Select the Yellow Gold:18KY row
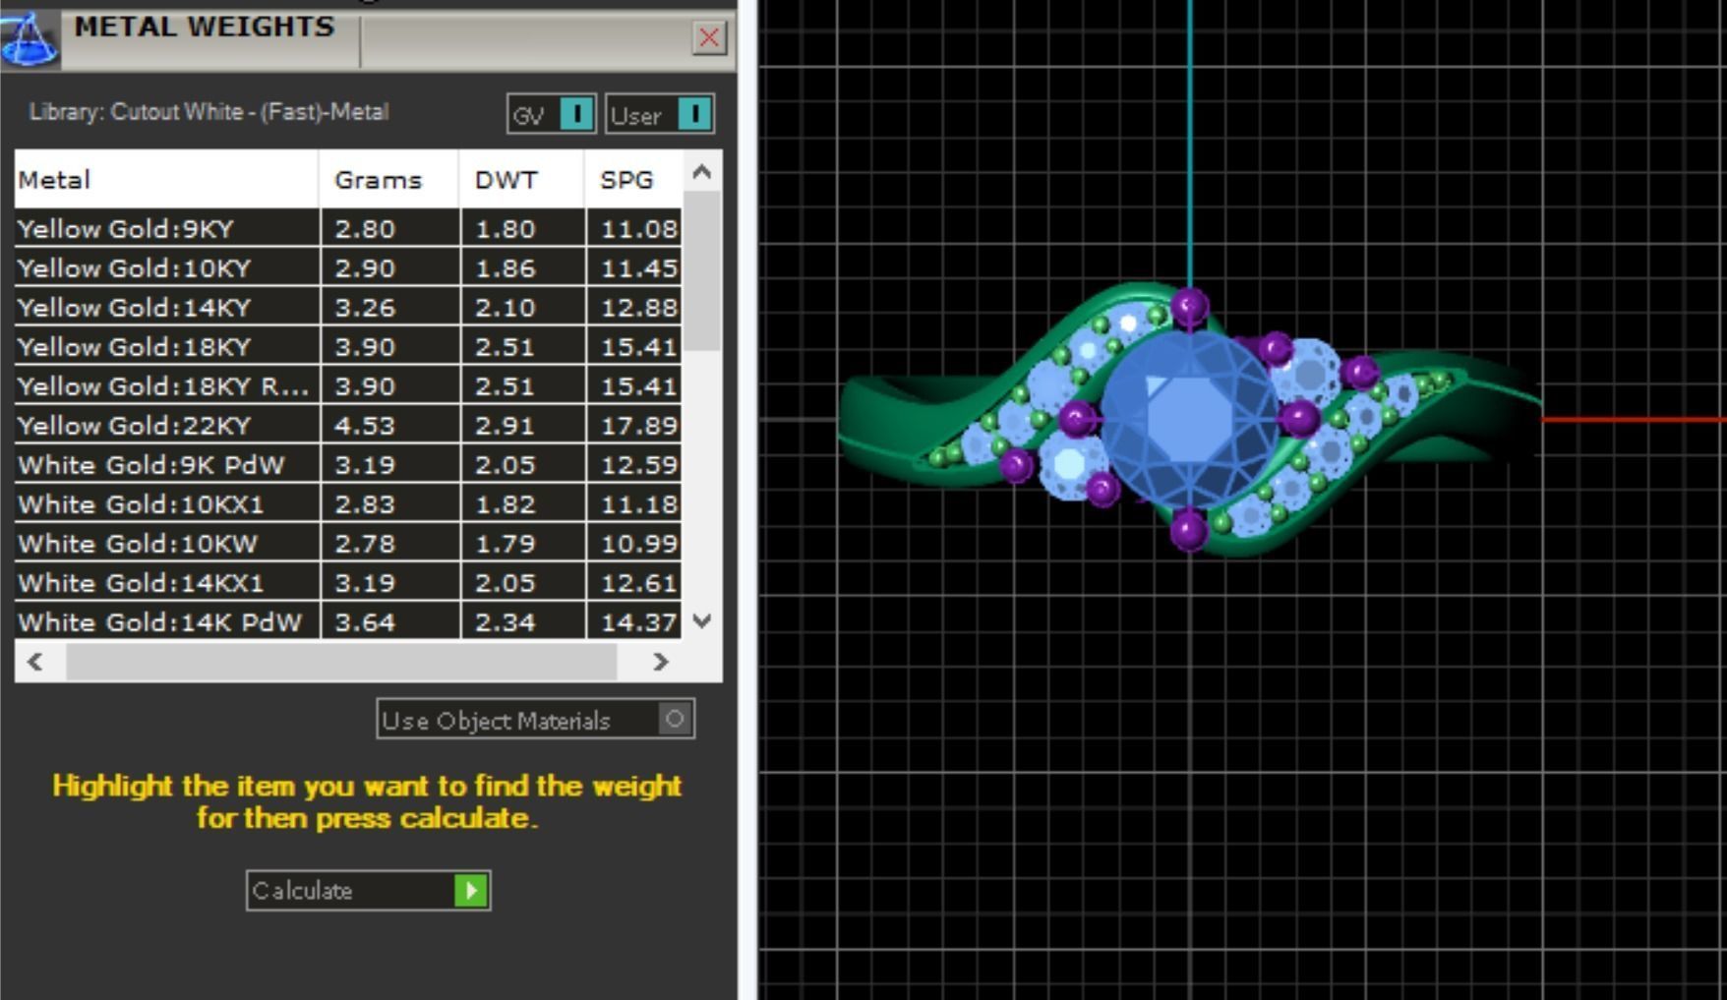This screenshot has height=1000, width=1727. click(348, 347)
